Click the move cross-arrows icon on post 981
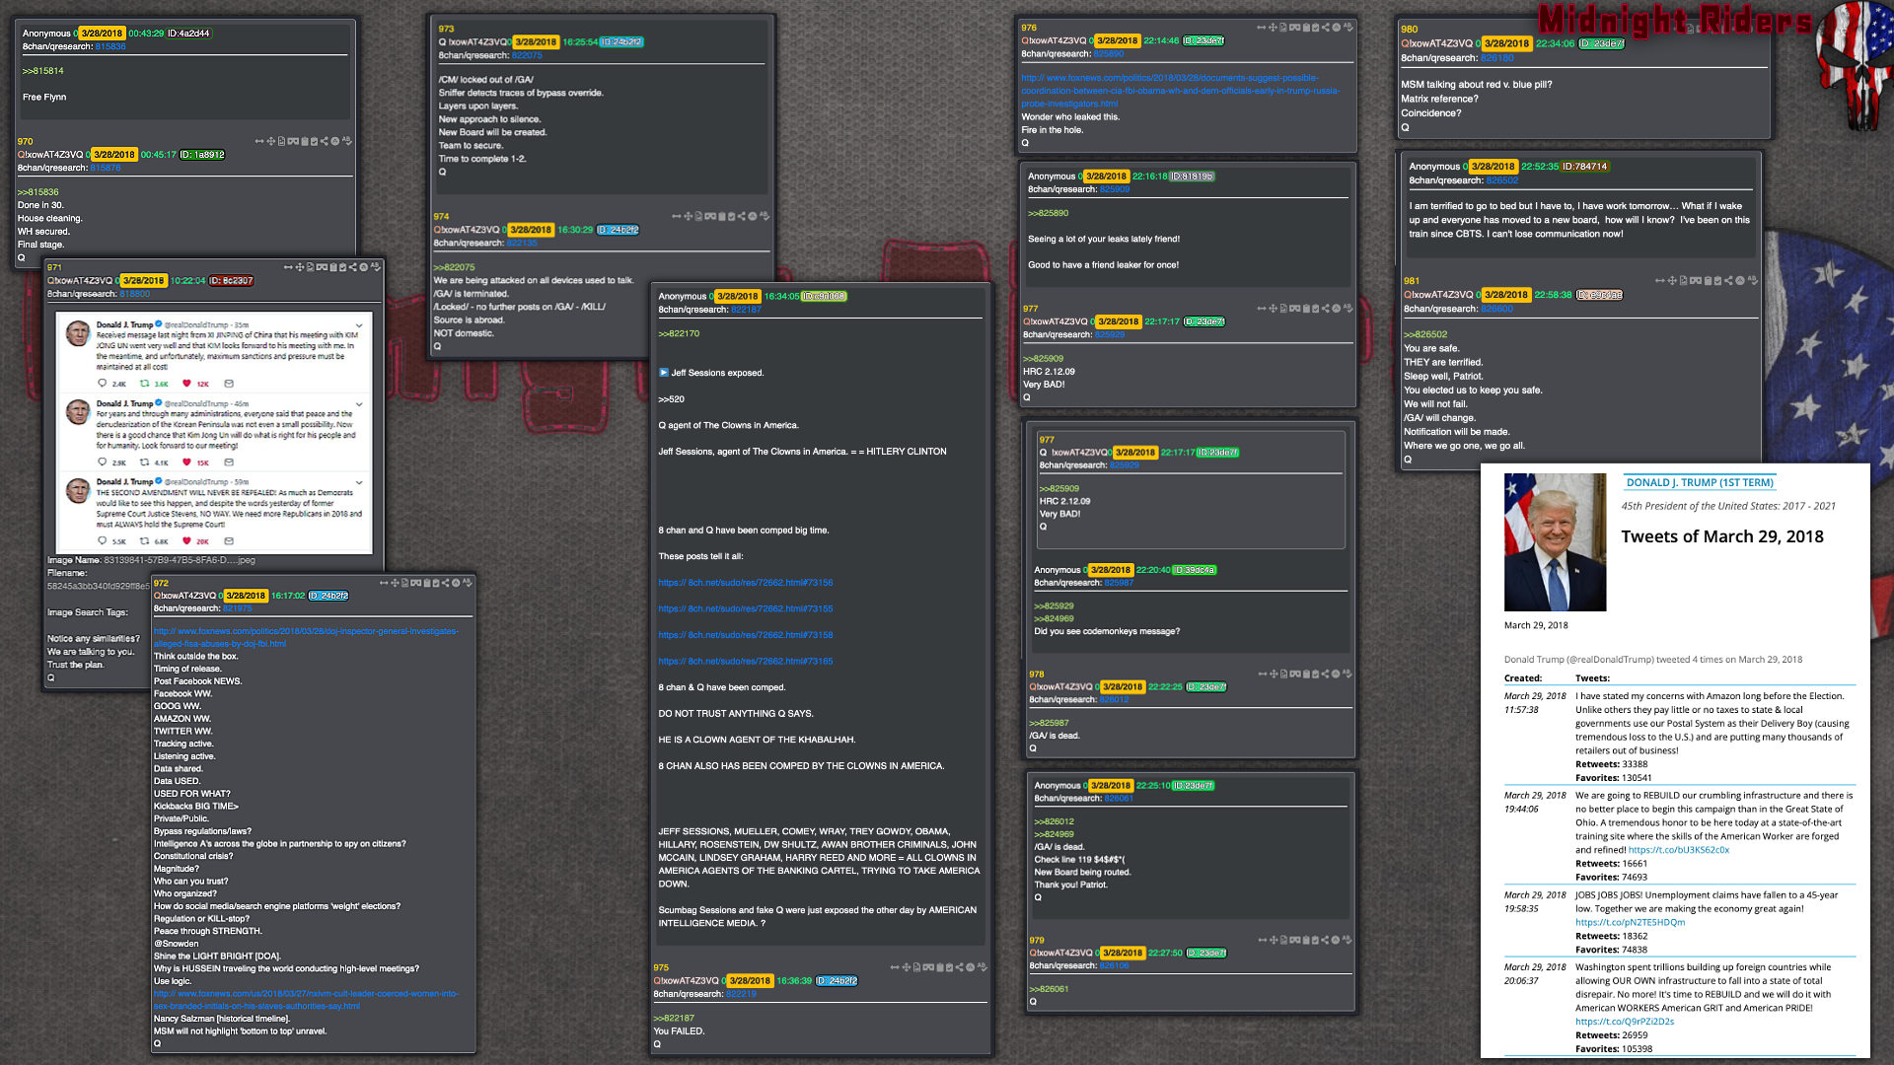The width and height of the screenshot is (1894, 1065). pos(1672,281)
